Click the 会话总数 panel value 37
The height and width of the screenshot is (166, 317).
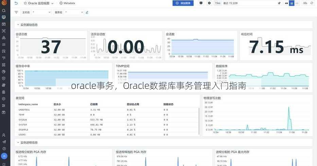(x=51, y=47)
